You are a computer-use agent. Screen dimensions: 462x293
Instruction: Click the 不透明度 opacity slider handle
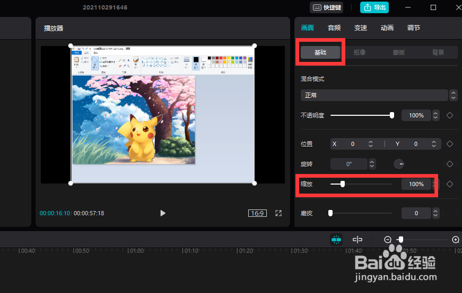click(392, 115)
